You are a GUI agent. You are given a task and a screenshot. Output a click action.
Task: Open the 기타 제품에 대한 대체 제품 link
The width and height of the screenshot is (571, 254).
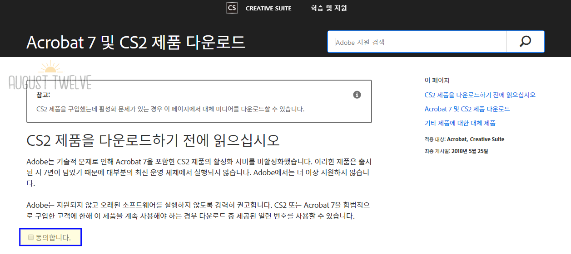point(460,123)
